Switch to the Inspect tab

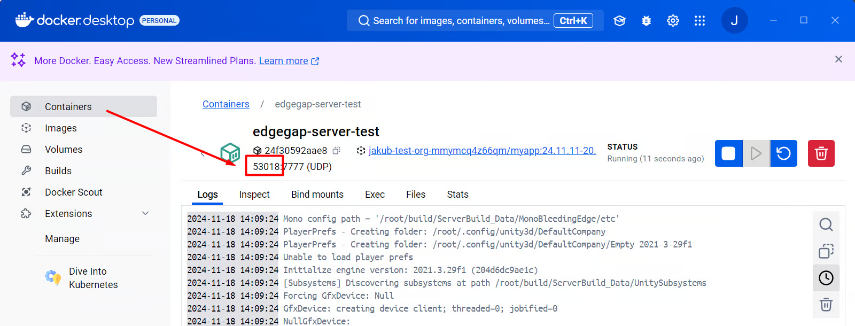tap(254, 195)
